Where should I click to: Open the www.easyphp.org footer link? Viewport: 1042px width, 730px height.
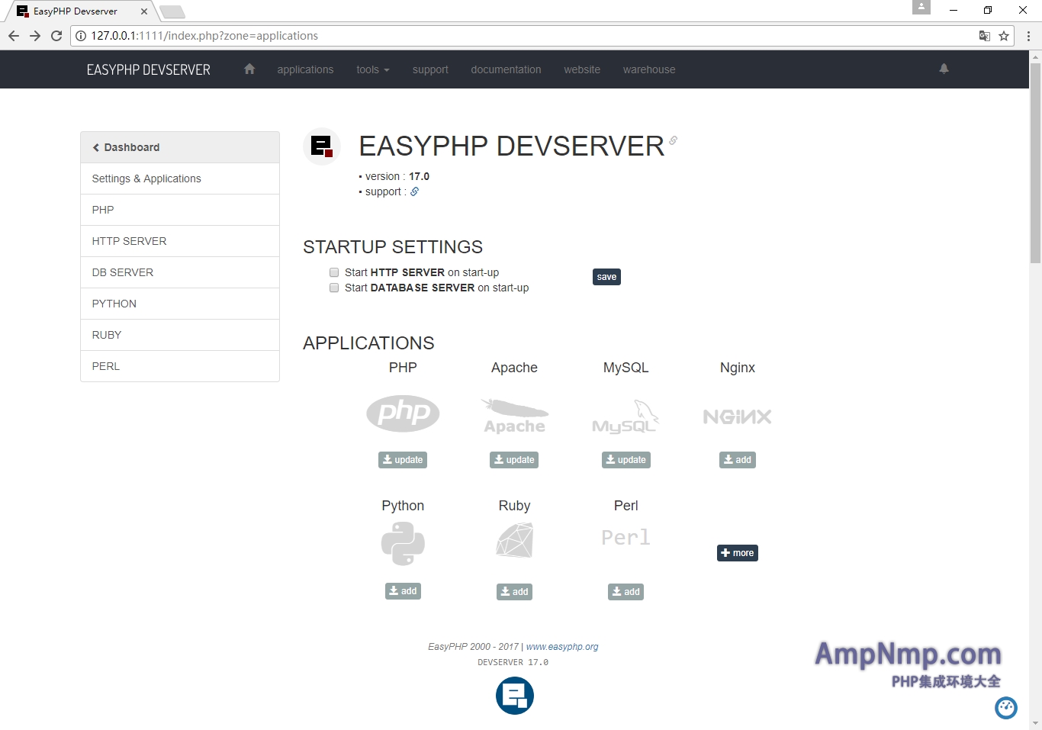pos(562,647)
